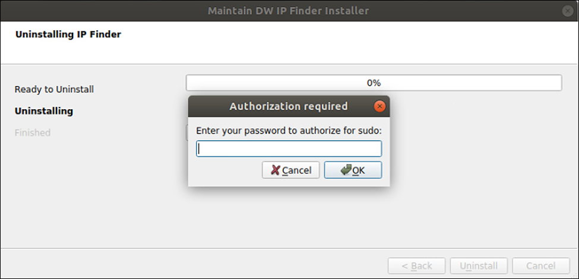Click the 0% uninstall progress bar

pos(374,83)
